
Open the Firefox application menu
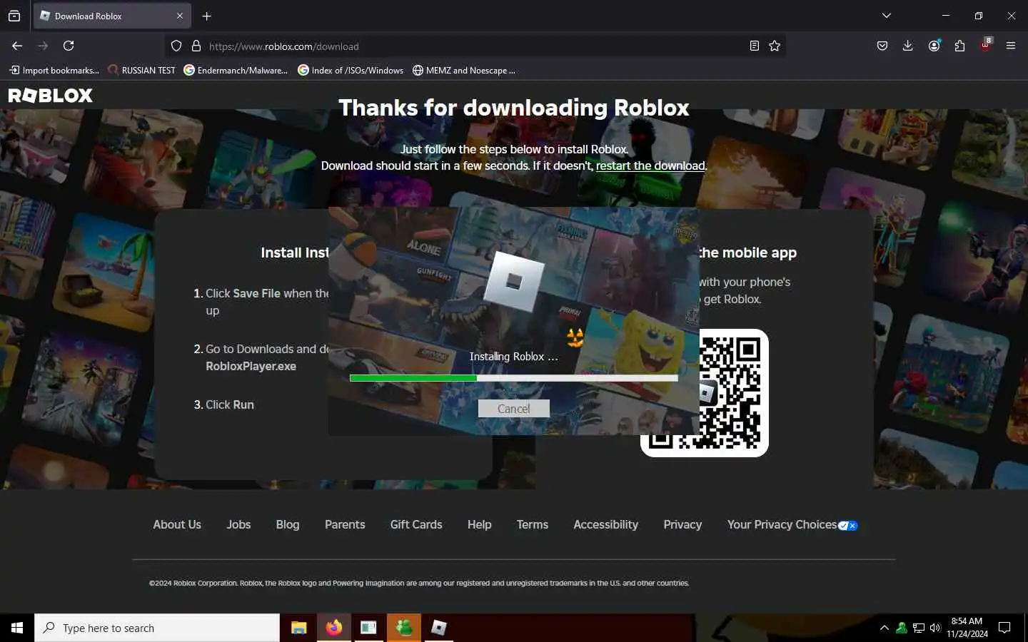(1011, 46)
